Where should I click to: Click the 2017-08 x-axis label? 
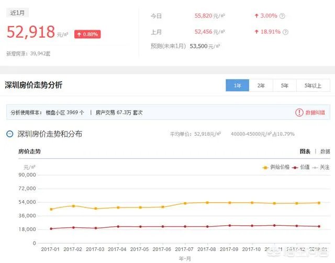coord(206,249)
